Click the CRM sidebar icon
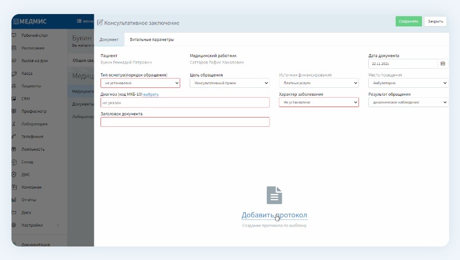 (x=14, y=98)
